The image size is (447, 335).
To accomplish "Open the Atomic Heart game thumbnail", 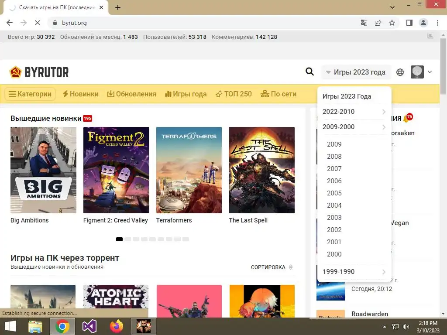I will (116, 301).
